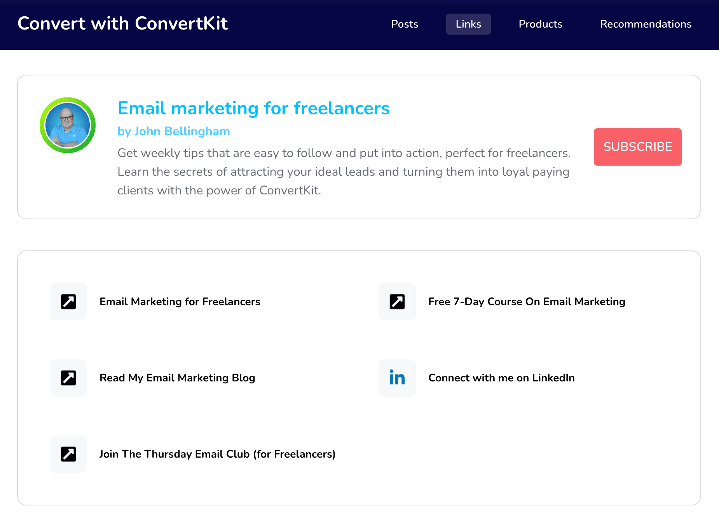The height and width of the screenshot is (514, 719).
Task: Open Read My Email Marketing Blog link
Action: 177,378
